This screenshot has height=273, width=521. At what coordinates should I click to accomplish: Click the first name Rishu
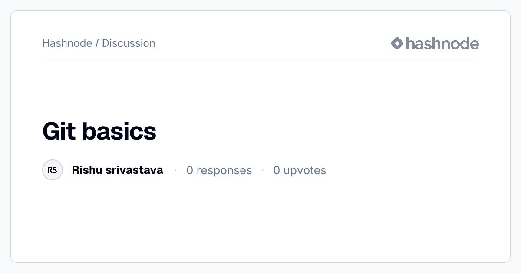(x=87, y=170)
